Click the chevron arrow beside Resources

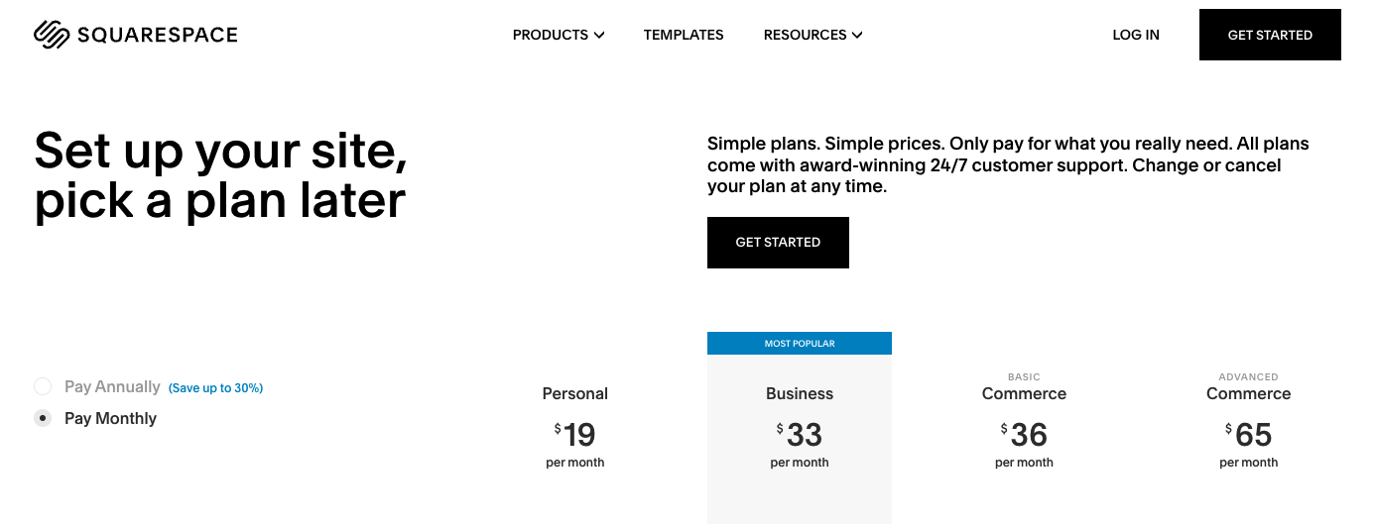click(x=857, y=36)
